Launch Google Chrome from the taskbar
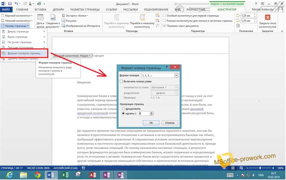The width and height of the screenshot is (286, 180). click(37, 175)
